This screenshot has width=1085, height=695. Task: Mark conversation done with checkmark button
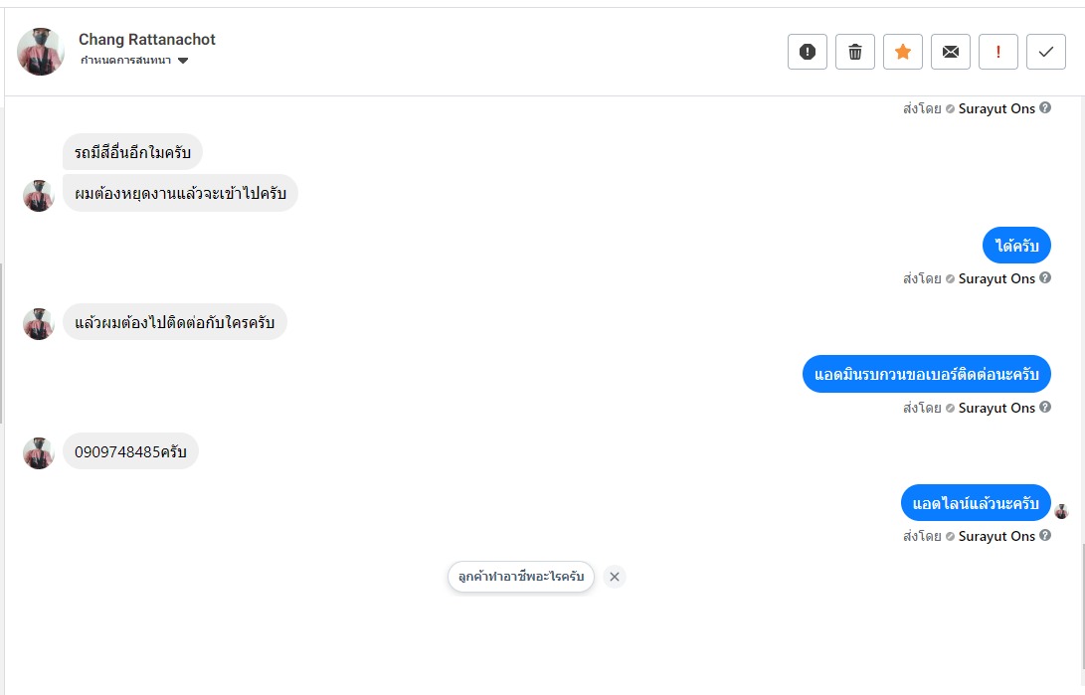click(x=1046, y=52)
